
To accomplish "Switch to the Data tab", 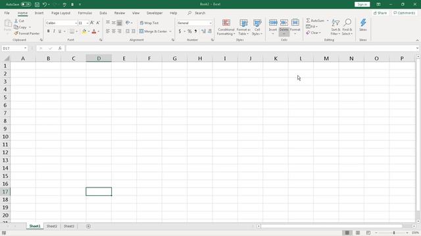I will click(103, 13).
